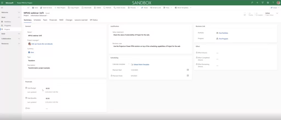Viewport: 281px width, 120px height.
Task: Open the Lessons Learned tab
Action: click(x=81, y=20)
